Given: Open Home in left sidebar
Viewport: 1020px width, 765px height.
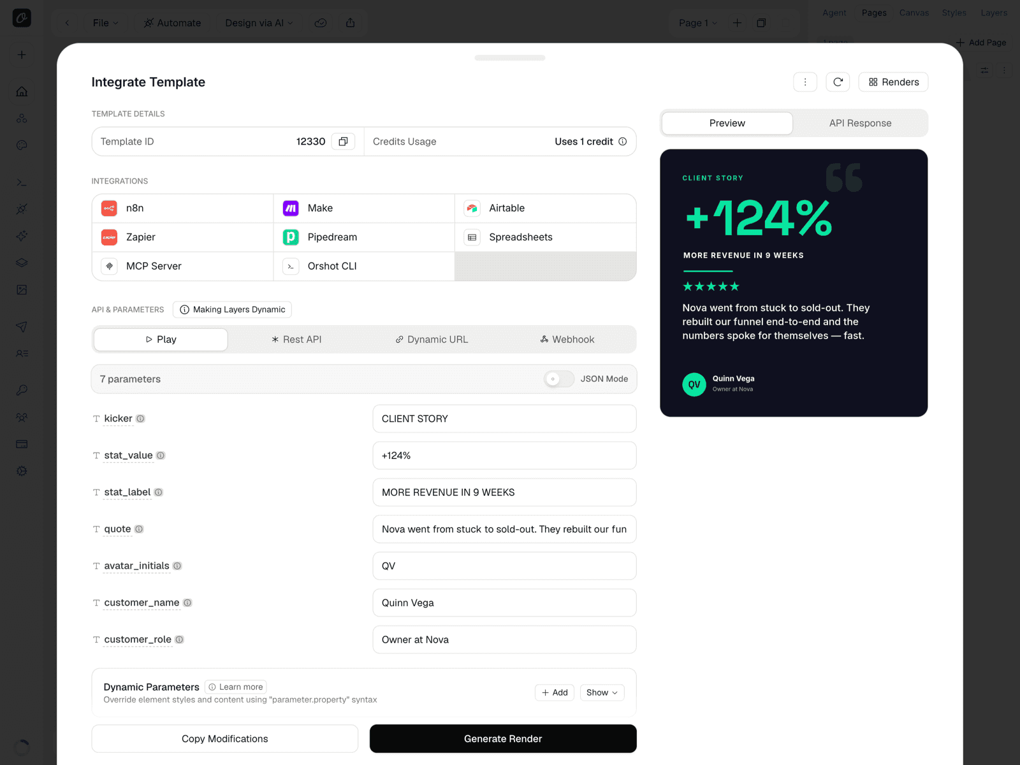Looking at the screenshot, I should click(22, 92).
